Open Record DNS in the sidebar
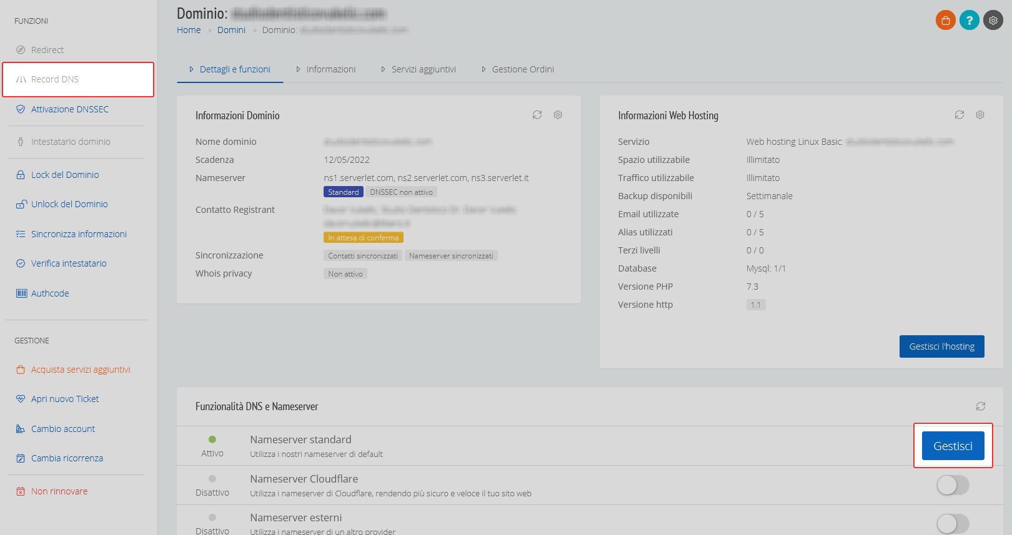This screenshot has width=1012, height=535. coord(78,79)
